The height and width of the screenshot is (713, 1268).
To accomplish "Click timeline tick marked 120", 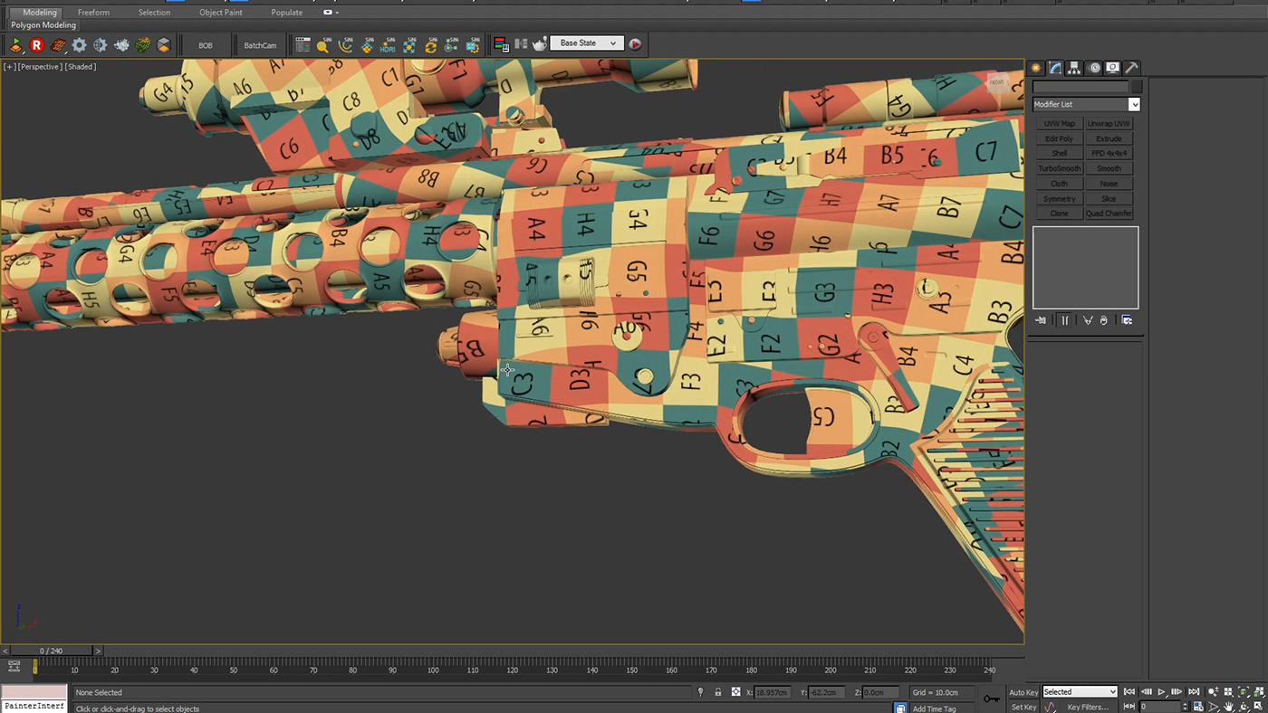I will 513,670.
